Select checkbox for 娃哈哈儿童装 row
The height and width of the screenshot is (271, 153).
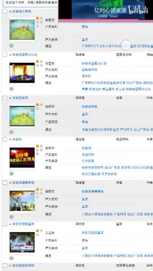[x=5, y=11]
